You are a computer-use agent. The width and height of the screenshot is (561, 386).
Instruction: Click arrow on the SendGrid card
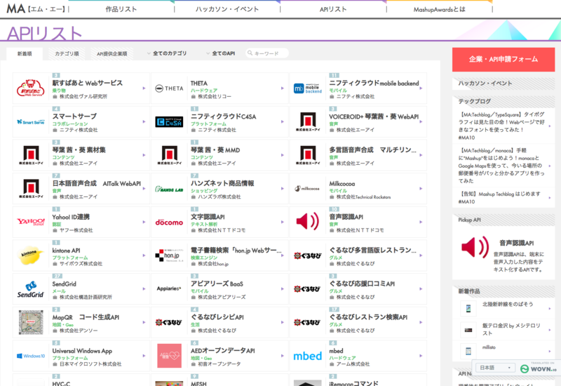coord(144,288)
